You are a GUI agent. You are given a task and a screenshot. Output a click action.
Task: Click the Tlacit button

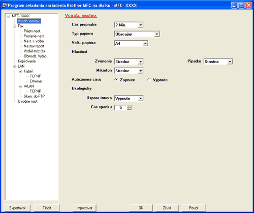[x=47, y=208]
